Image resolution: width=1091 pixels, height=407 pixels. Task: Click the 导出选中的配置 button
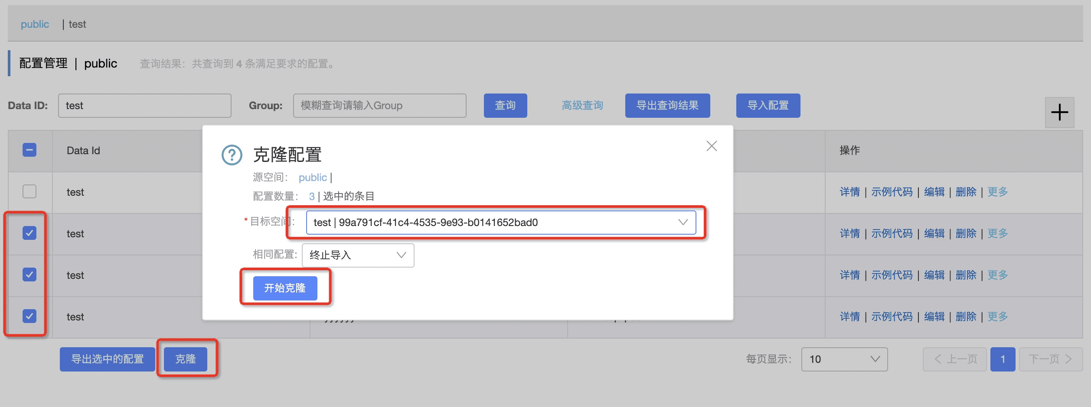(x=108, y=359)
